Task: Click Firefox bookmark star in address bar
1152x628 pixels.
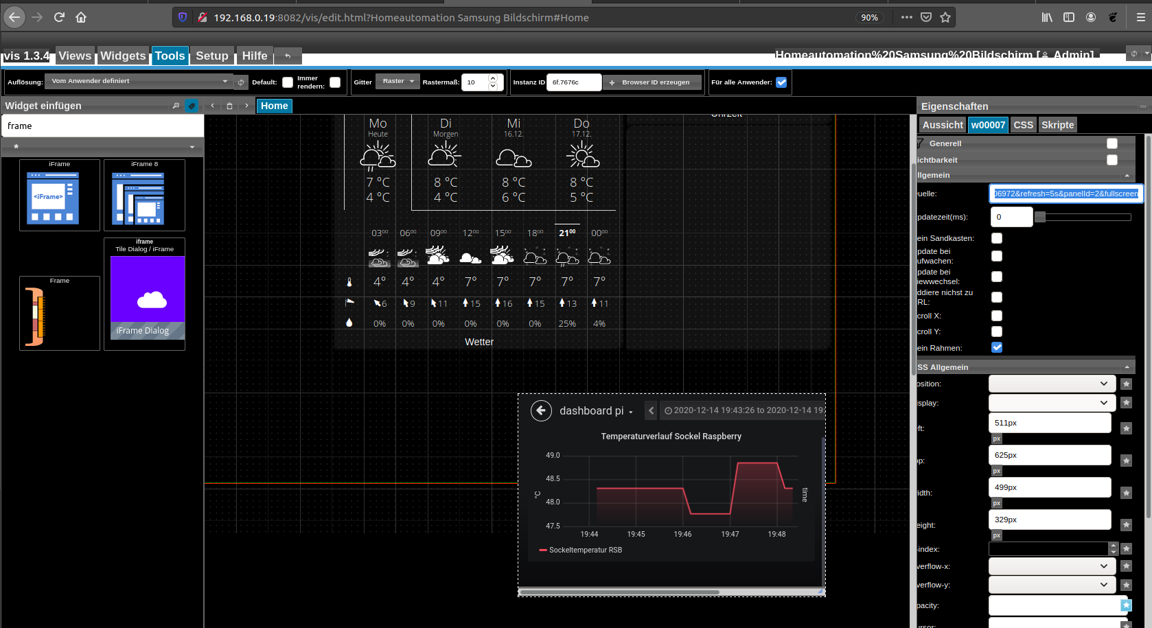Action: 945,17
